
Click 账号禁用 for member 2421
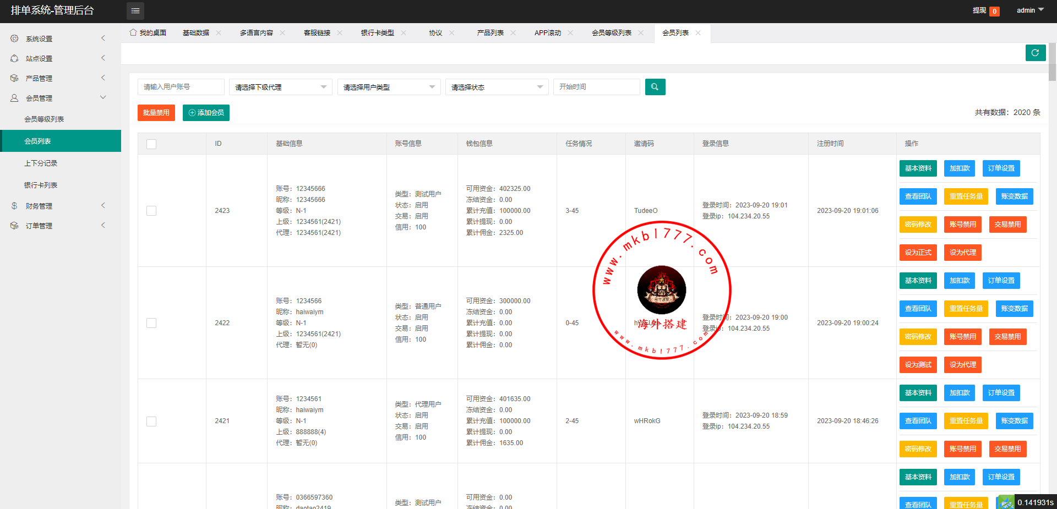tap(963, 449)
